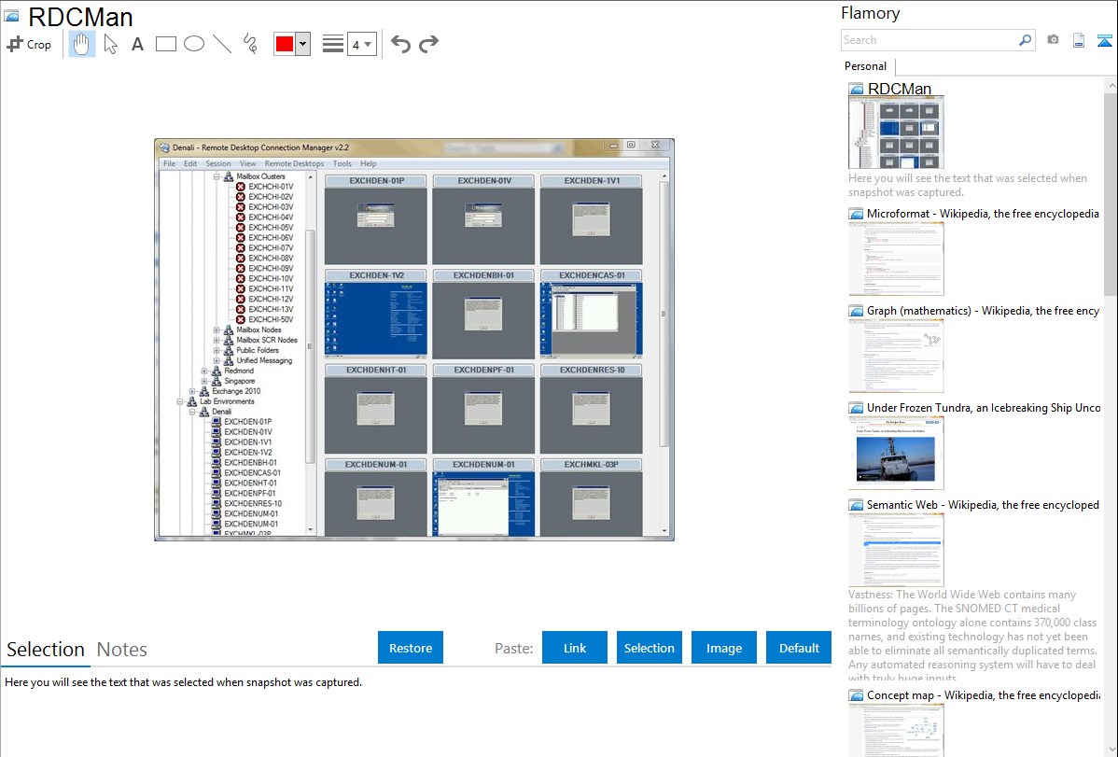The image size is (1118, 757).
Task: Open the Graph (mathematics) Wikipedia snapshot thumbnail
Action: tap(896, 355)
